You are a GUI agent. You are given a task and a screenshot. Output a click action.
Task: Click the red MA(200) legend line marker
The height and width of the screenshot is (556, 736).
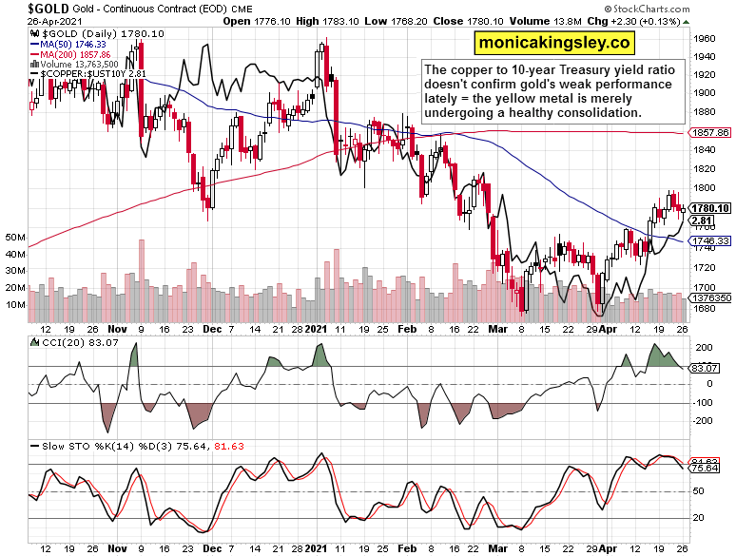(34, 54)
